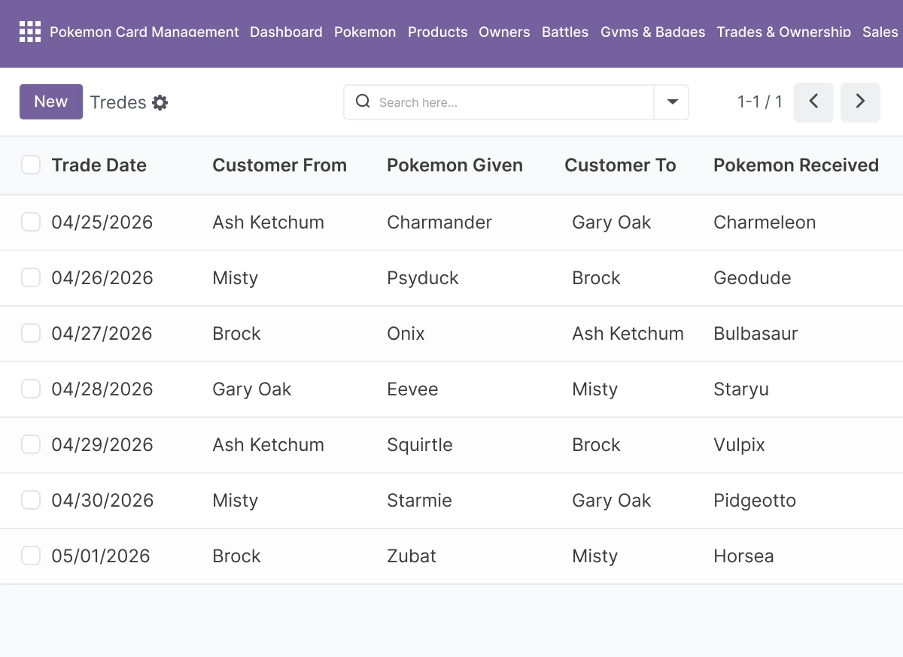Click the New button

(x=51, y=101)
